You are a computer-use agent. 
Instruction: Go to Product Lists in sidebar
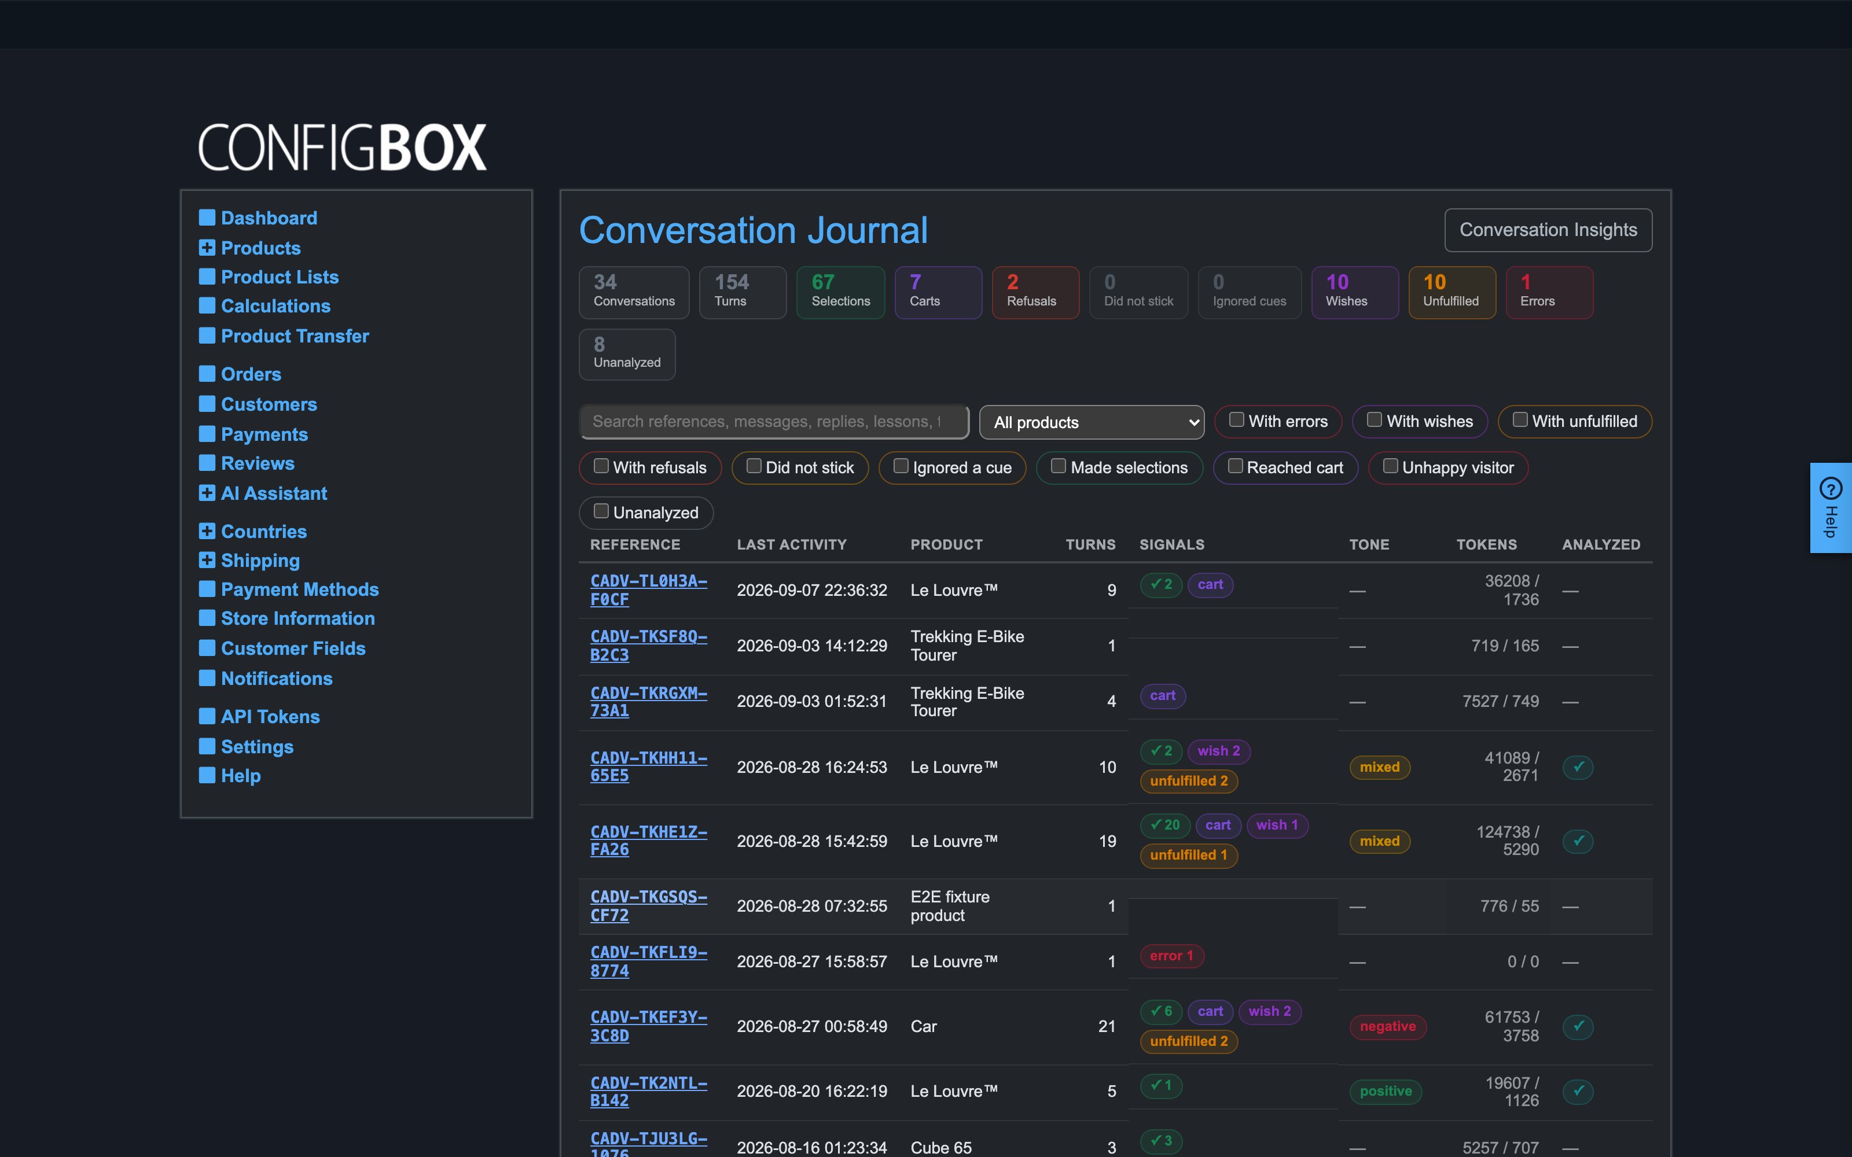tap(280, 277)
